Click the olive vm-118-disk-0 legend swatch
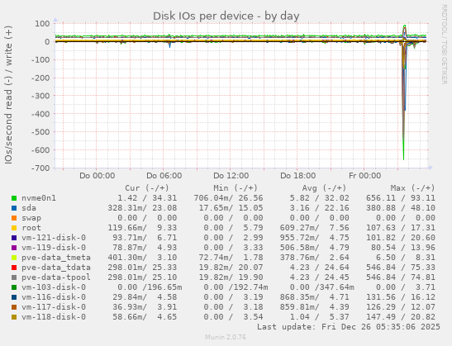Screen dimensions: 452x346 (x=14, y=317)
